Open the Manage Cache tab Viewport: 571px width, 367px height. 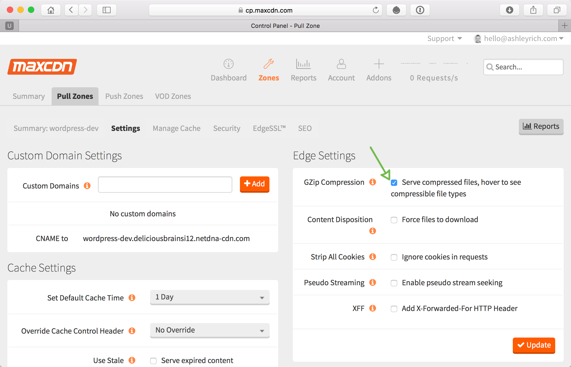(x=176, y=128)
